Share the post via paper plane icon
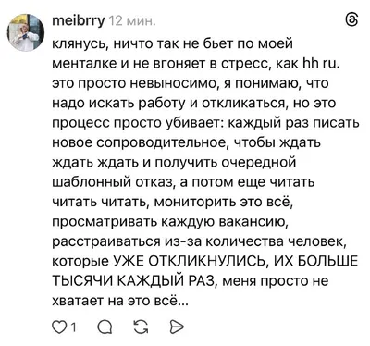The width and height of the screenshot is (370, 346). tap(177, 327)
